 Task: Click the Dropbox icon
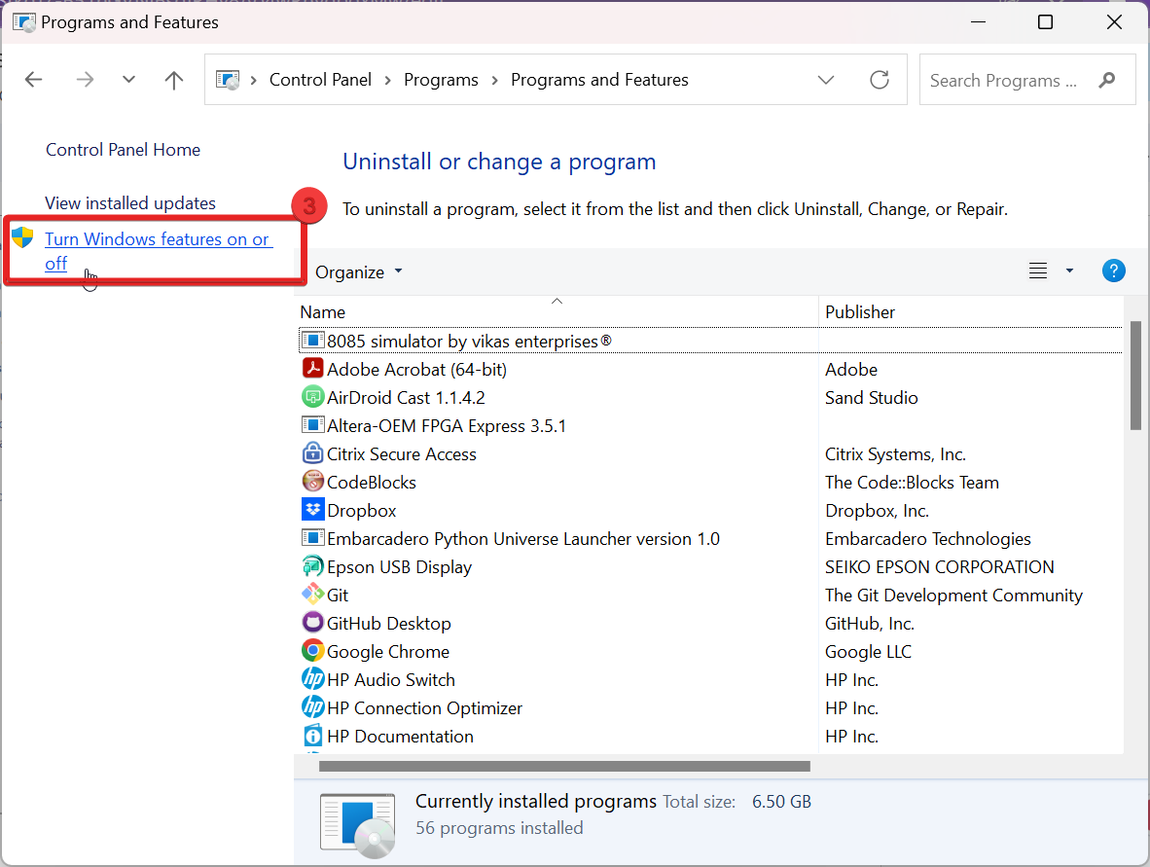coord(313,509)
